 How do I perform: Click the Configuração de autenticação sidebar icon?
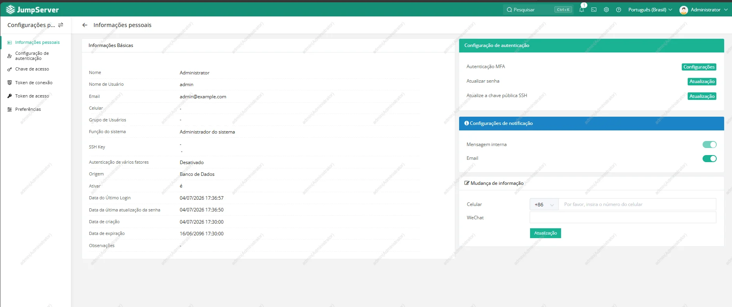9,56
